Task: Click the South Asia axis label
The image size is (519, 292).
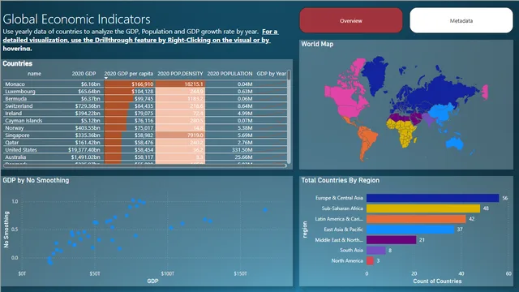Action: pos(351,251)
